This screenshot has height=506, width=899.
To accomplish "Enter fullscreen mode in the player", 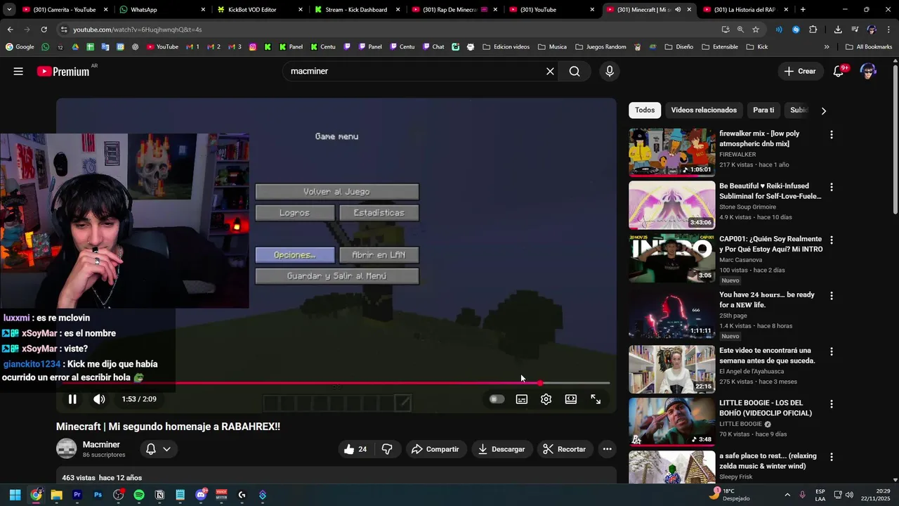I will pyautogui.click(x=596, y=399).
